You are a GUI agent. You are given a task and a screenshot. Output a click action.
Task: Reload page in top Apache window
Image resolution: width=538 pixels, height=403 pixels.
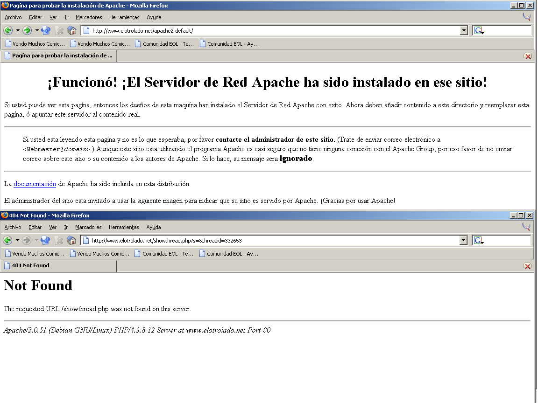click(x=46, y=30)
